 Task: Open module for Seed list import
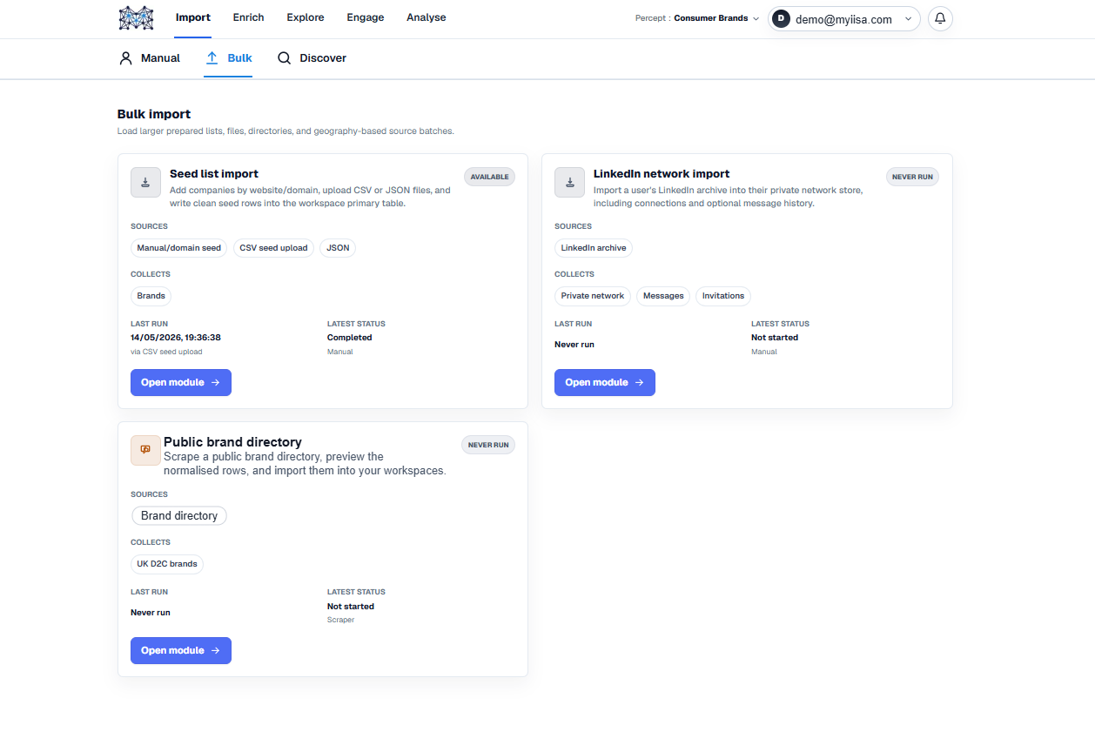tap(181, 383)
